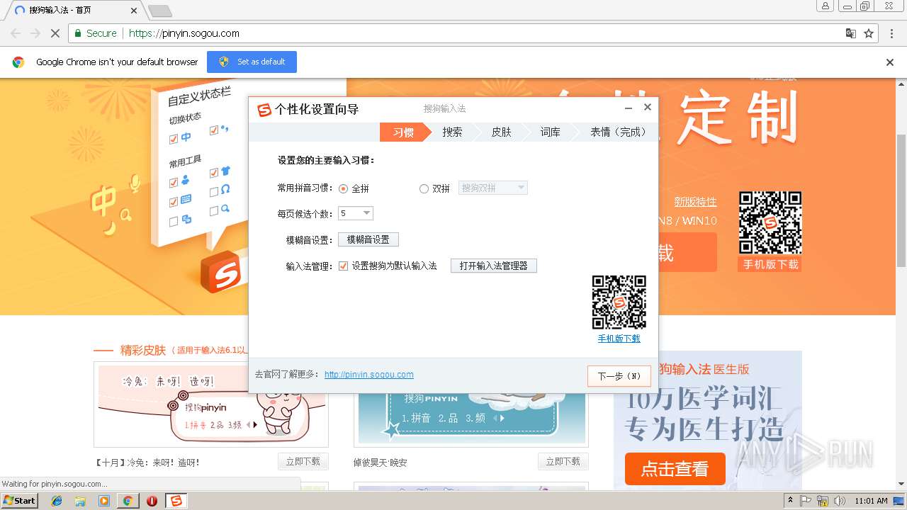Open the 冷兔 skin thumbnail

point(211,404)
